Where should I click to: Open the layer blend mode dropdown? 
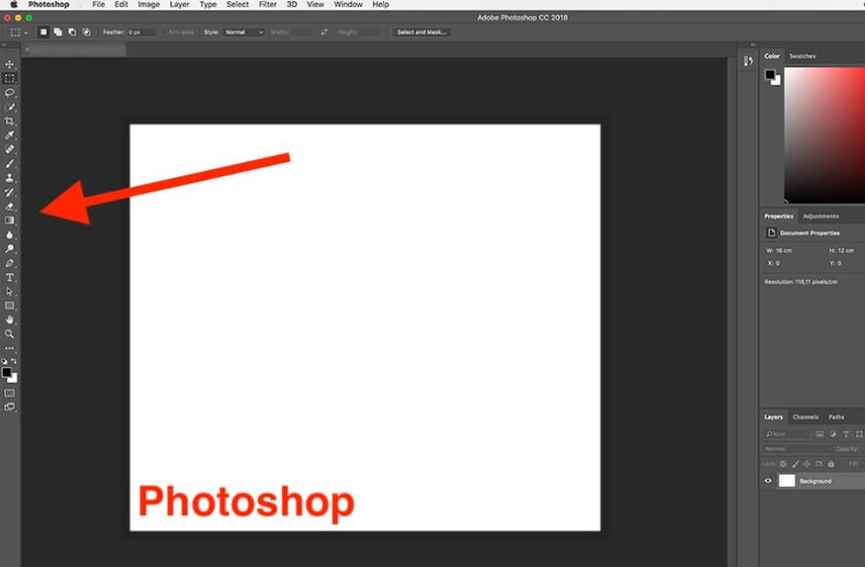[796, 449]
